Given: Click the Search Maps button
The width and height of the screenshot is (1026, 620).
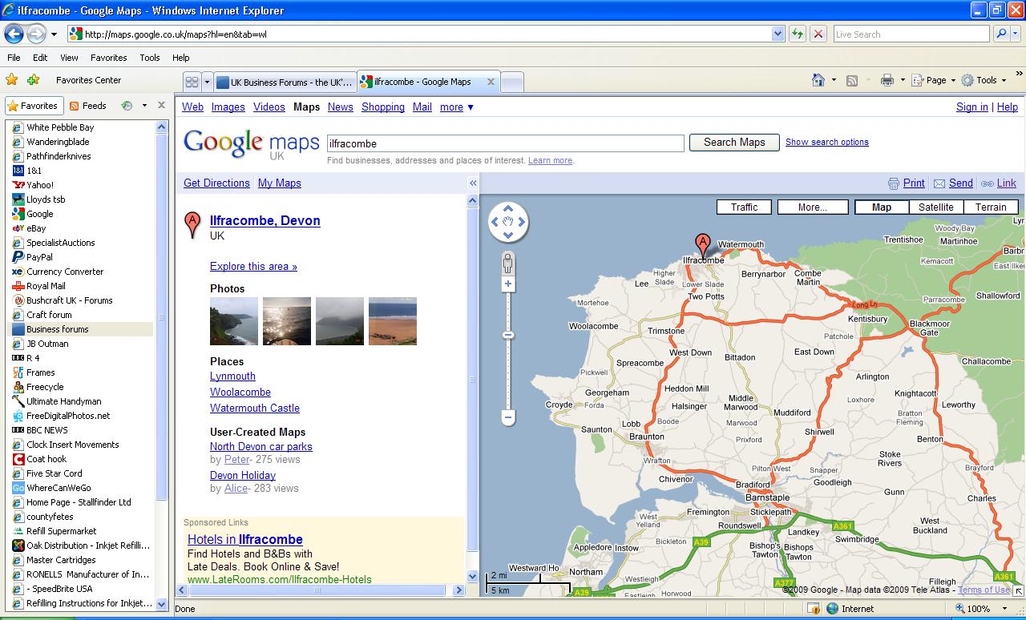Looking at the screenshot, I should [733, 142].
